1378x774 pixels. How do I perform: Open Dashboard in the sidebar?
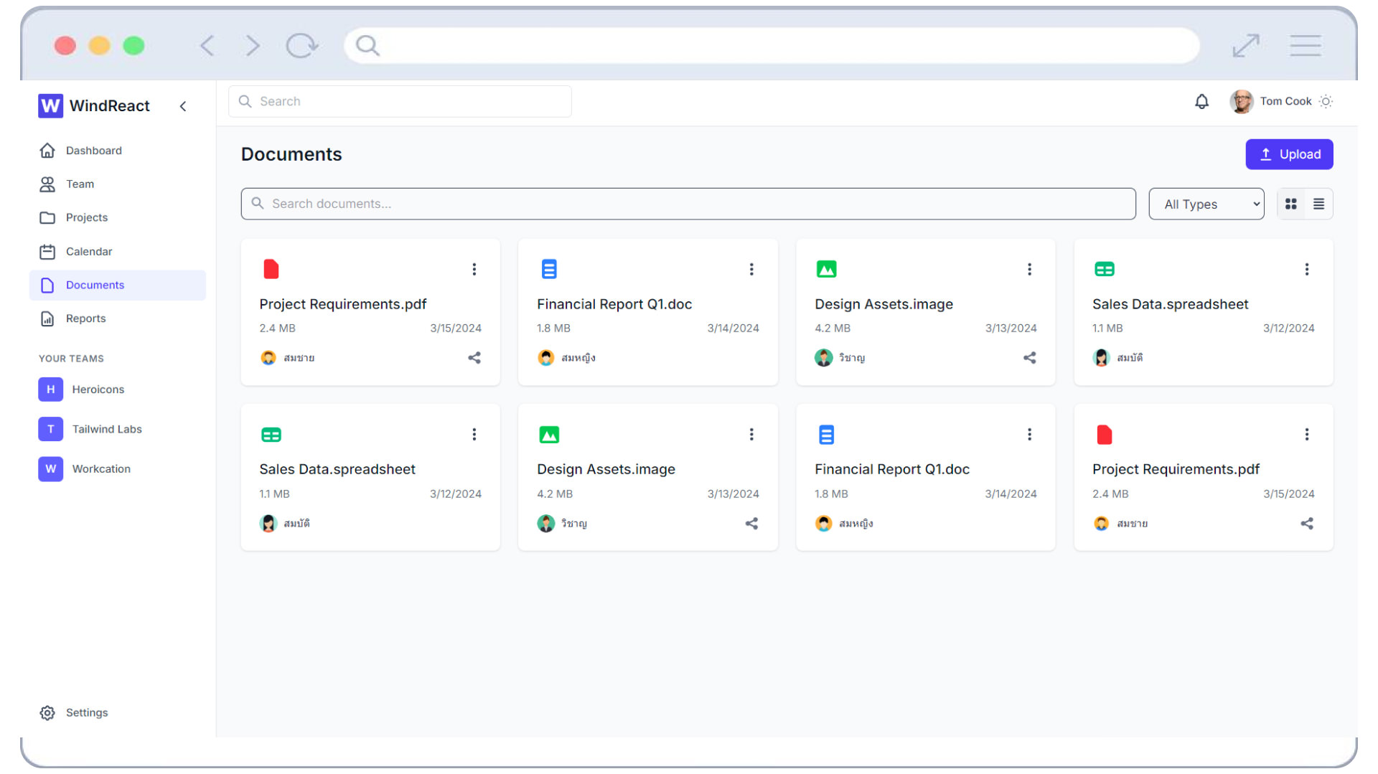pos(118,151)
